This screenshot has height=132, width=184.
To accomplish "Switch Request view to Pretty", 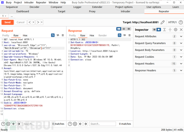I will point(6,35).
